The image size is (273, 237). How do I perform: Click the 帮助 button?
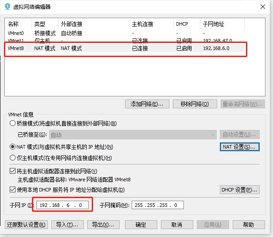coord(249,225)
